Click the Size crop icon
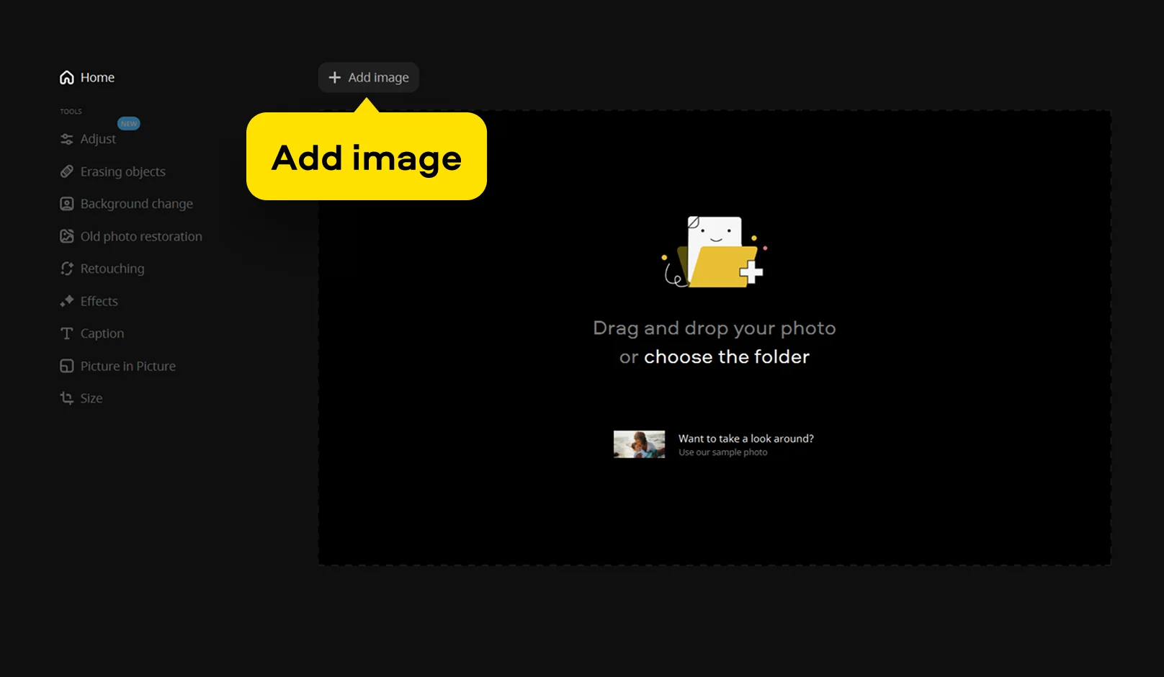The image size is (1164, 677). click(x=67, y=398)
